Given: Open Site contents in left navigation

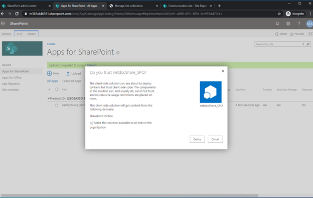Looking at the screenshot, I should (10, 90).
